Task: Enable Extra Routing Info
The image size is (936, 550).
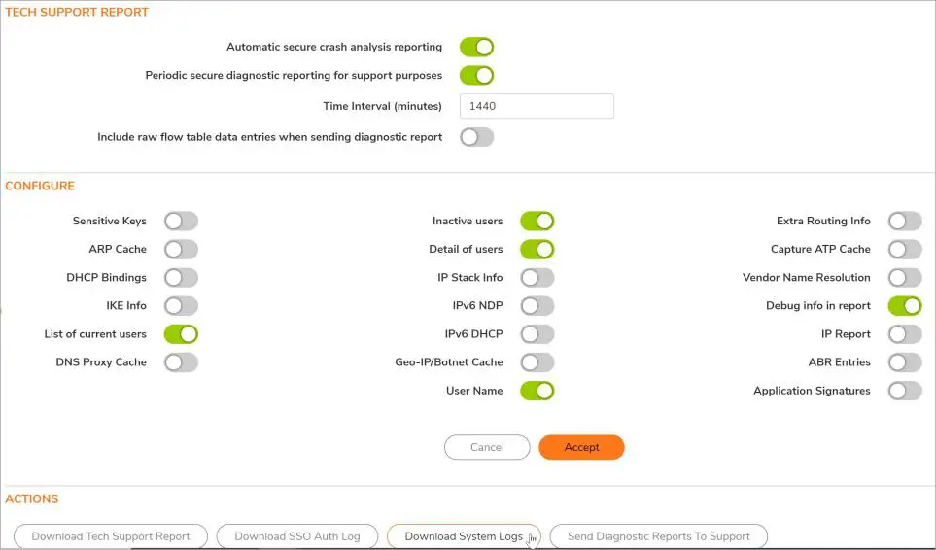Action: click(x=904, y=222)
